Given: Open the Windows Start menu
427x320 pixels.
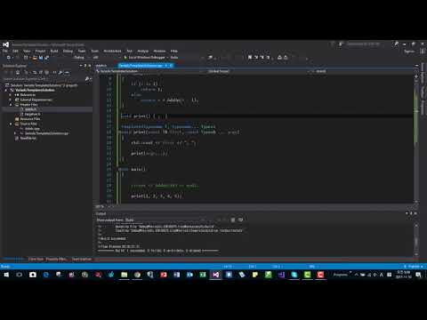Looking at the screenshot, I should [x=6, y=275].
